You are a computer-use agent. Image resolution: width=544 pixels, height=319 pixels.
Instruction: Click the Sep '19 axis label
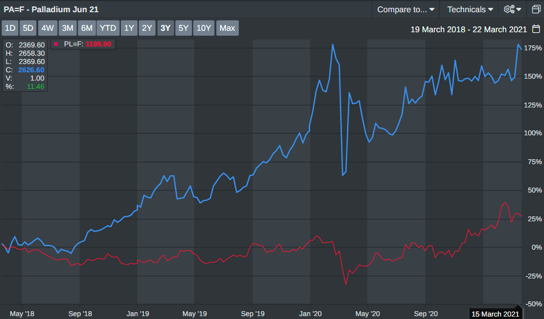coord(252,314)
